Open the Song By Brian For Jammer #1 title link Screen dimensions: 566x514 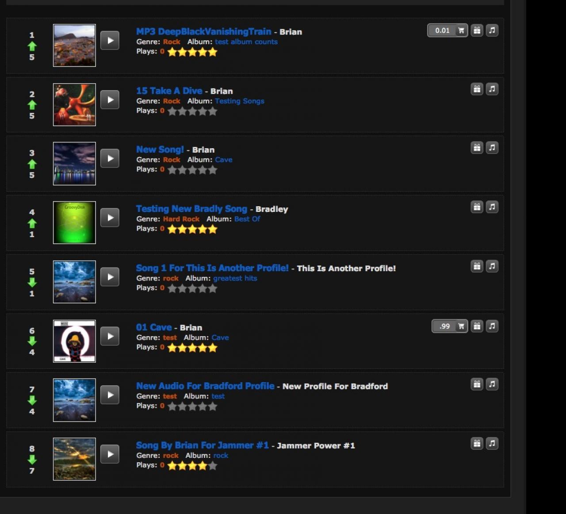[x=203, y=445]
